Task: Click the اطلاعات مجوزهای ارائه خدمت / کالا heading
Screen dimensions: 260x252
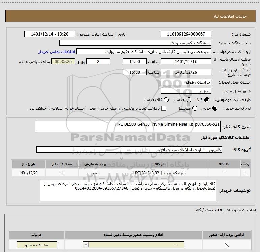Action: coord(225,210)
